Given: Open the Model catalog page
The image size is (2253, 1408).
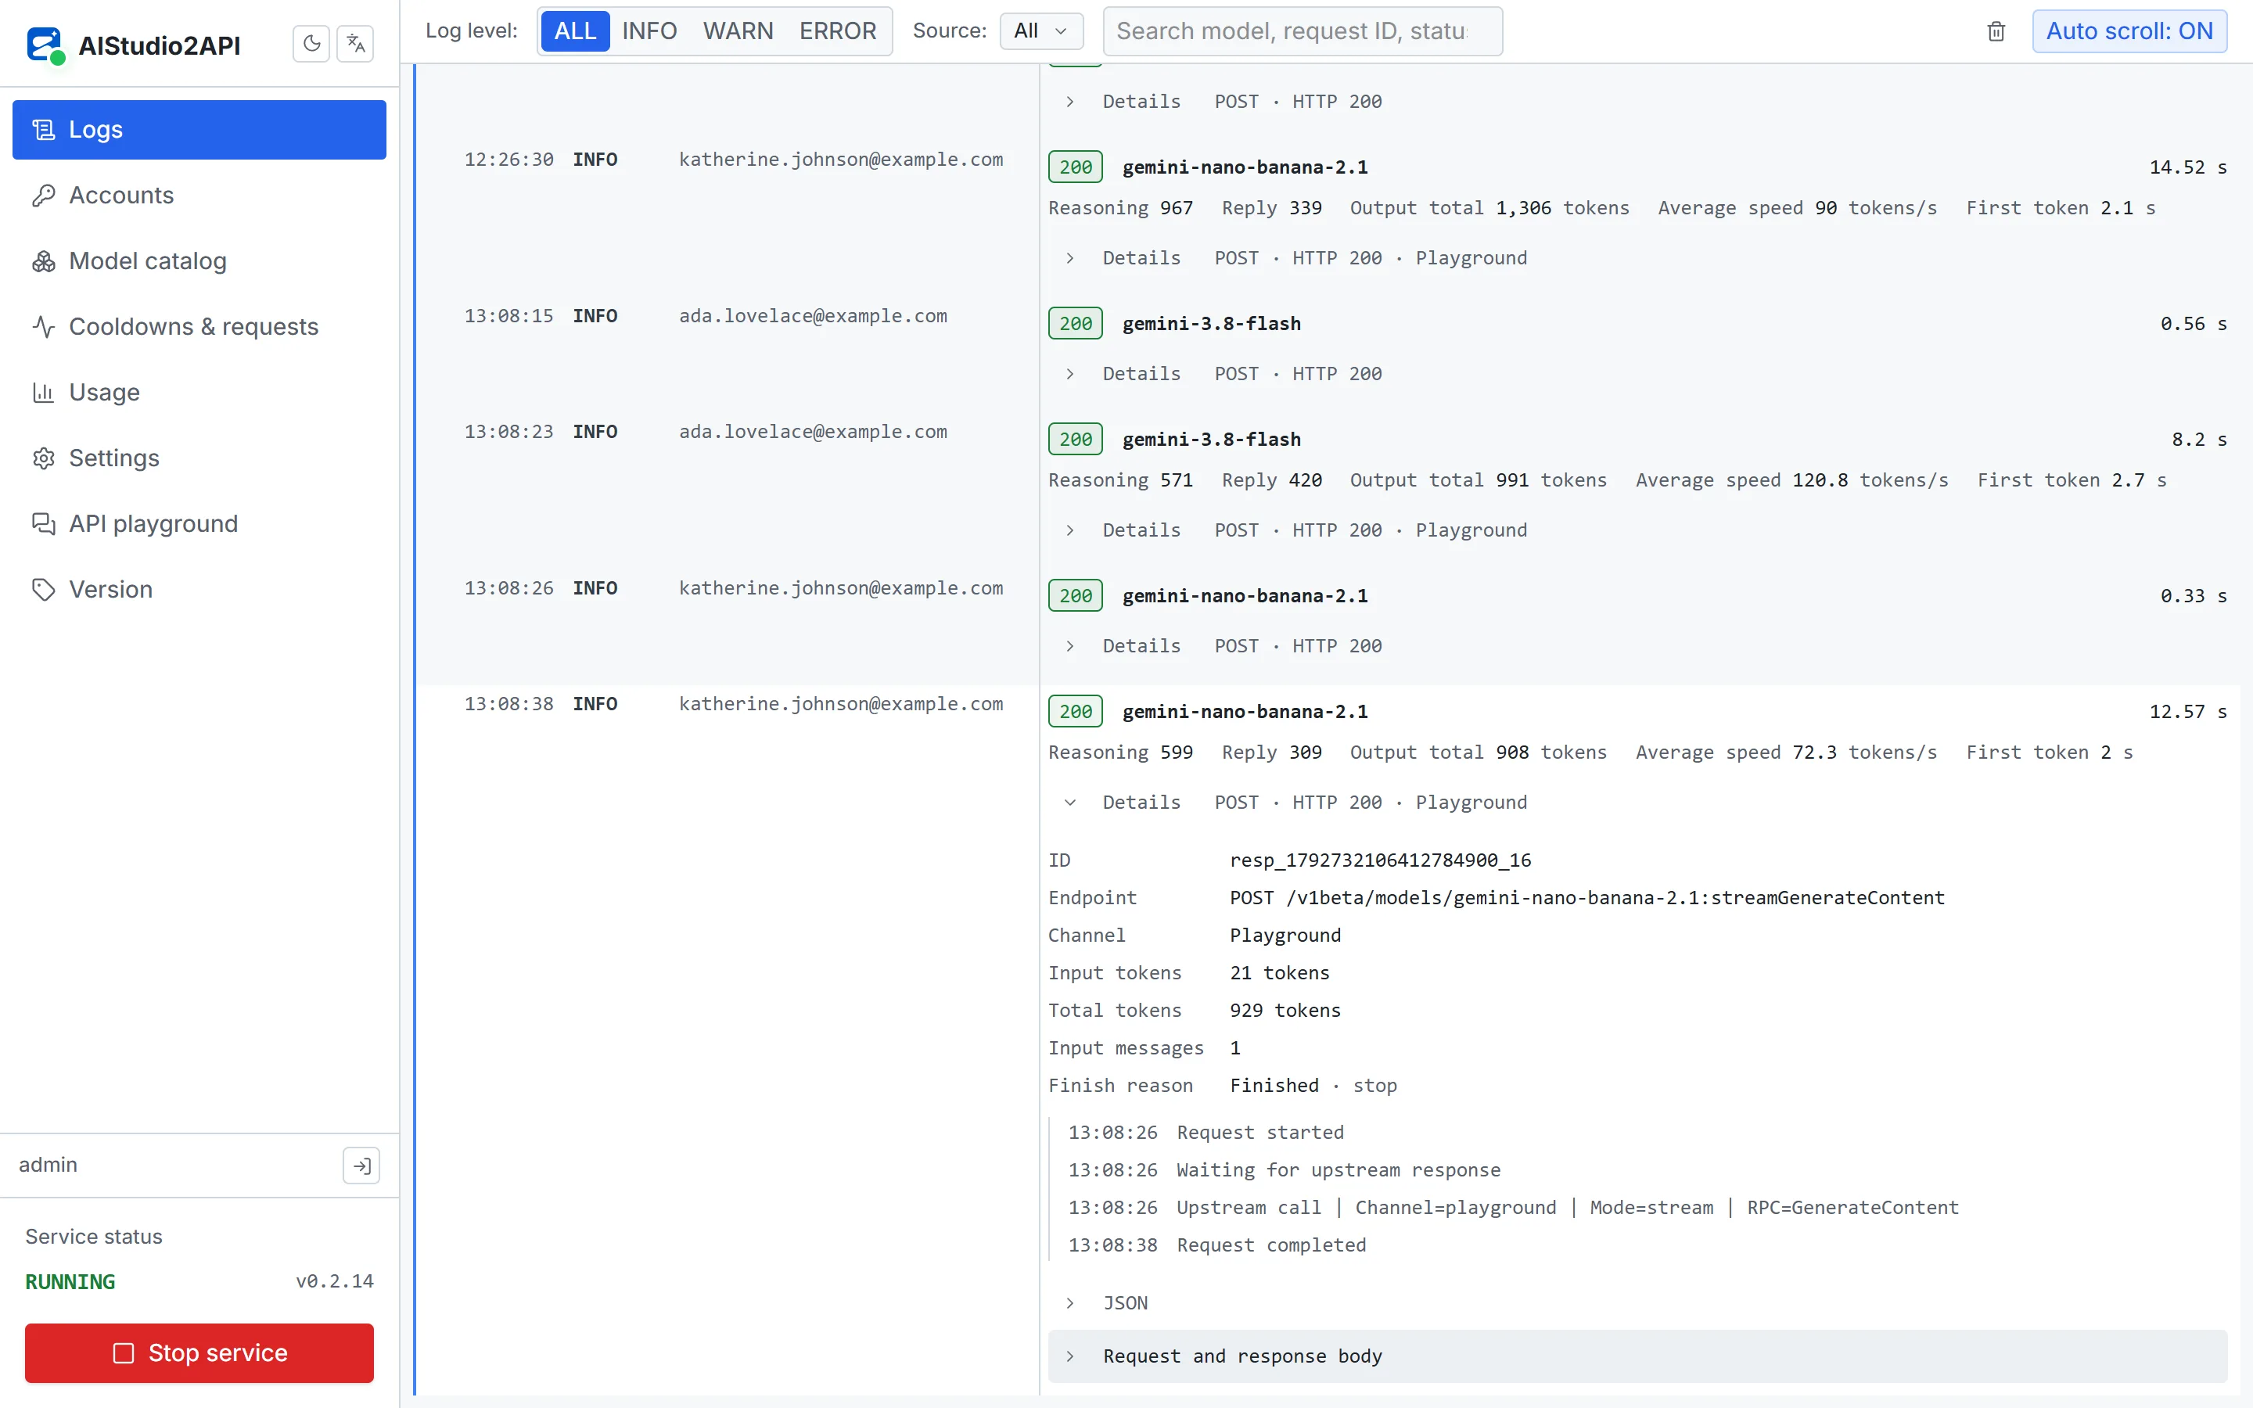Looking at the screenshot, I should pyautogui.click(x=199, y=260).
